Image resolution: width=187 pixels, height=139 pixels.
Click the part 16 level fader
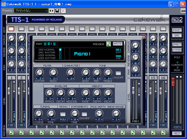(x=160, y=91)
